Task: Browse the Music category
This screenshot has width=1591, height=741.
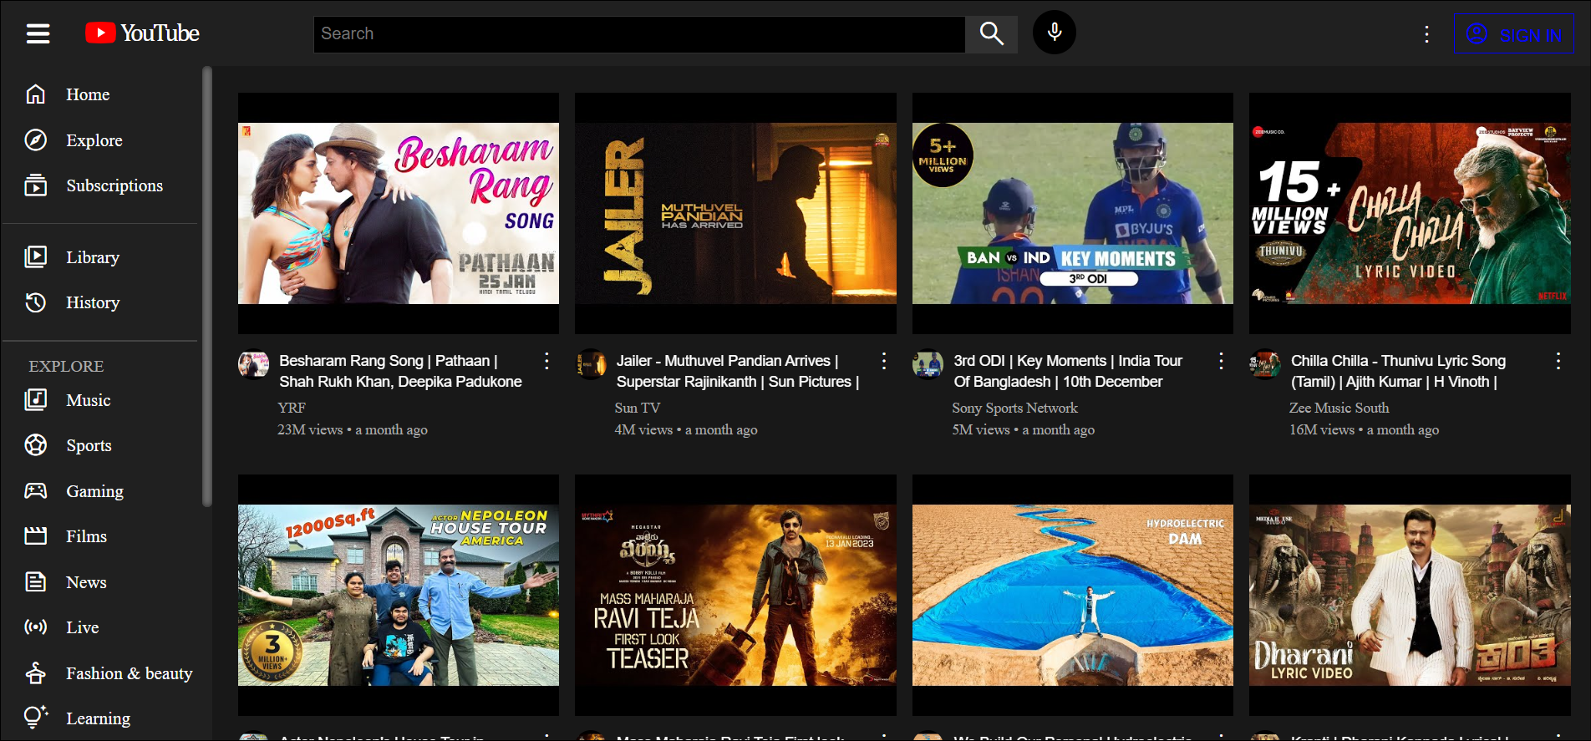Action: click(x=88, y=400)
